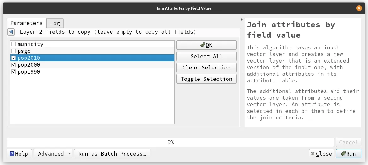The width and height of the screenshot is (368, 165).
Task: Click the 0% progress bar
Action: pyautogui.click(x=170, y=142)
